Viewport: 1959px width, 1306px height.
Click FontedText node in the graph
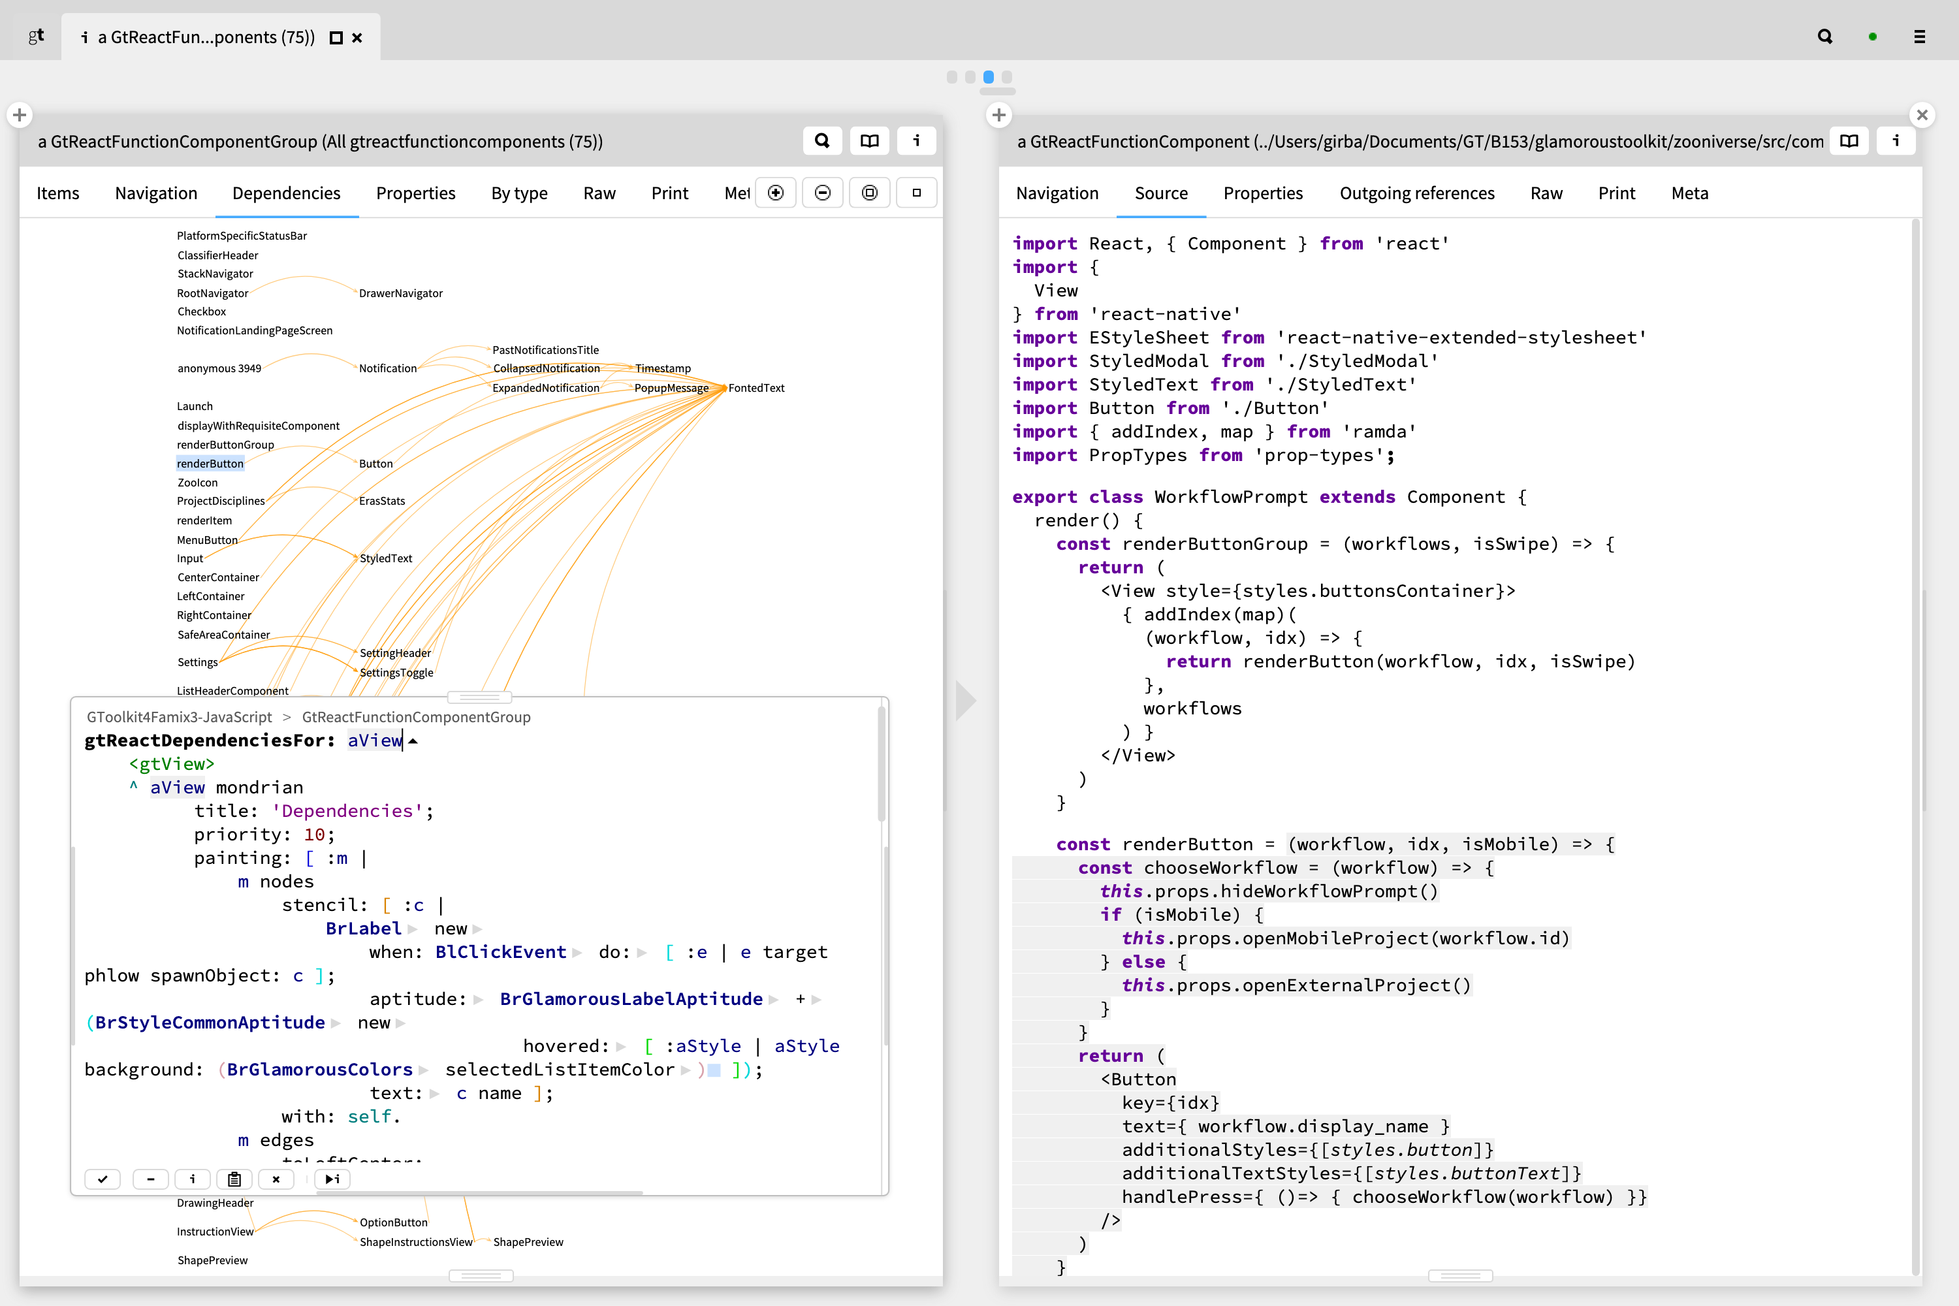(x=756, y=388)
